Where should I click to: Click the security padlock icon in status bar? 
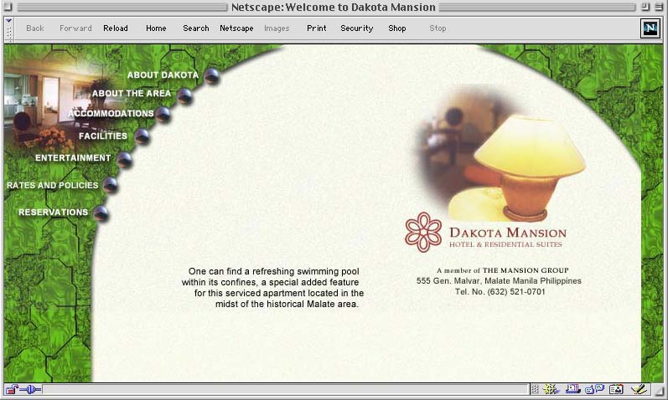[x=12, y=389]
